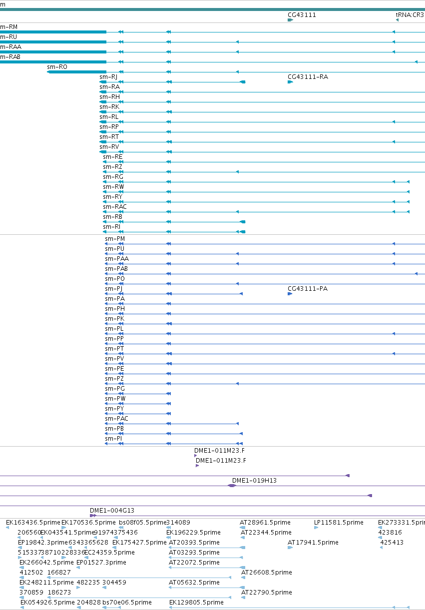Click the sm-RW transcript label

pyautogui.click(x=114, y=187)
